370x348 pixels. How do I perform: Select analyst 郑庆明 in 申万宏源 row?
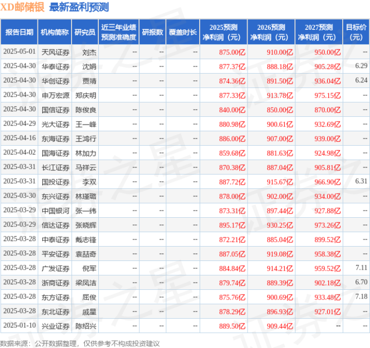click(85, 95)
